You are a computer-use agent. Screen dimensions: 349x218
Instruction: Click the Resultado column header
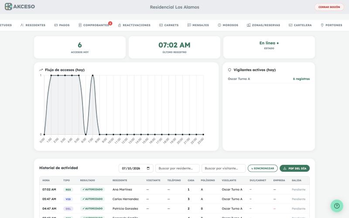click(88, 180)
